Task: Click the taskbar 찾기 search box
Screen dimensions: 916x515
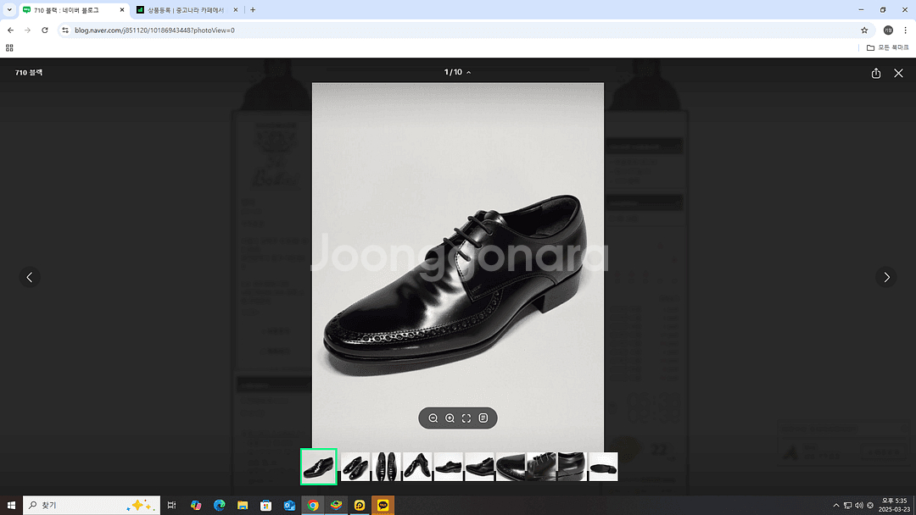Action: pyautogui.click(x=92, y=505)
